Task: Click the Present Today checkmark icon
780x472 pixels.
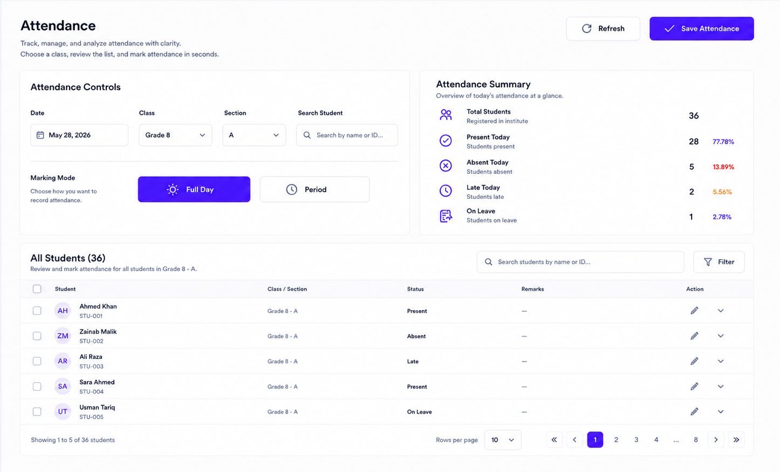Action: pos(446,141)
